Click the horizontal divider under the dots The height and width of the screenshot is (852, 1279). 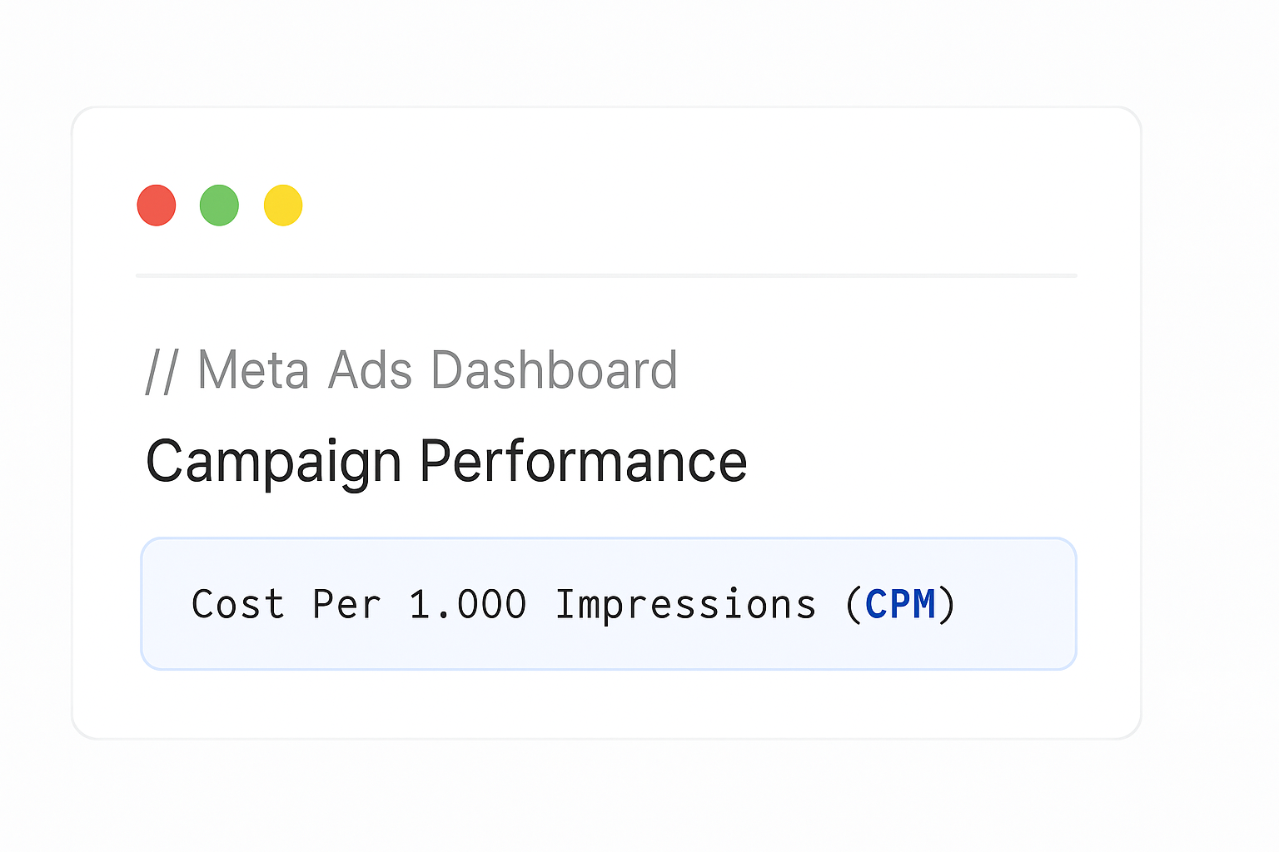606,275
